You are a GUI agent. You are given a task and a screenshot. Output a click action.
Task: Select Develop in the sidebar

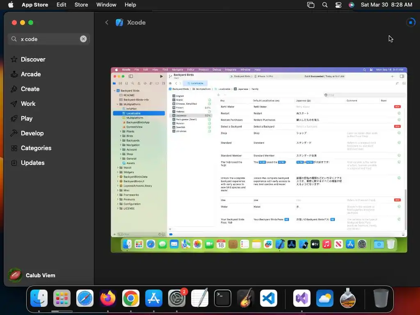click(27, 133)
